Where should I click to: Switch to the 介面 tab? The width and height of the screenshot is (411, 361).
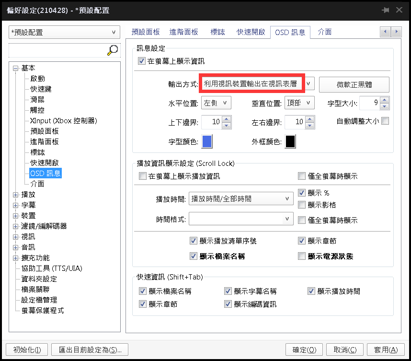(x=324, y=32)
